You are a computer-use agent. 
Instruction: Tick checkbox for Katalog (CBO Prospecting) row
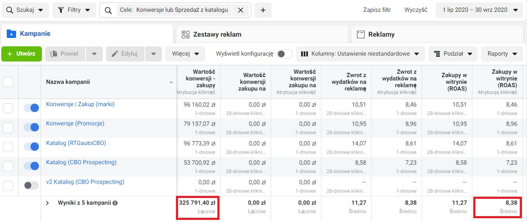point(8,166)
